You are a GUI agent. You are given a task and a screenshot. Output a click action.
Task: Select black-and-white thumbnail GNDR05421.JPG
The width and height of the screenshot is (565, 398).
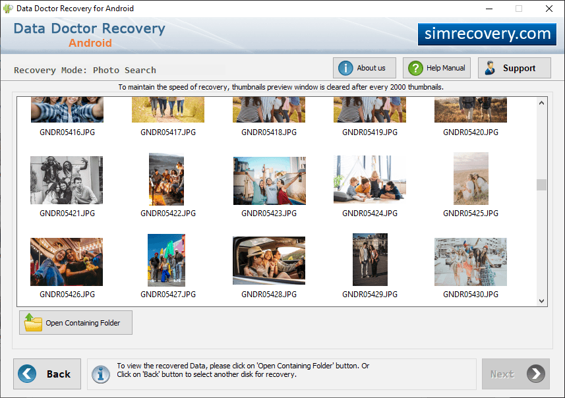click(67, 180)
